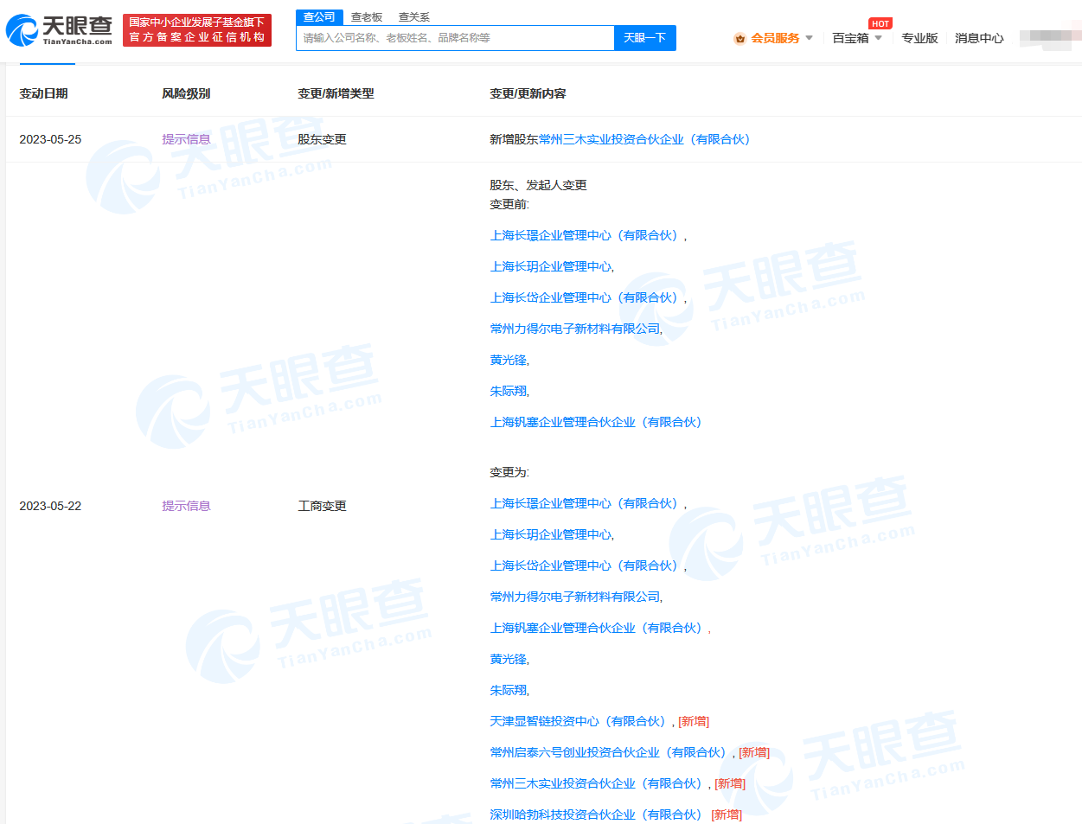The height and width of the screenshot is (824, 1082).
Task: Open 常州三木实业投资合伙企业 link in the 2023-05-25 row
Action: pyautogui.click(x=644, y=139)
